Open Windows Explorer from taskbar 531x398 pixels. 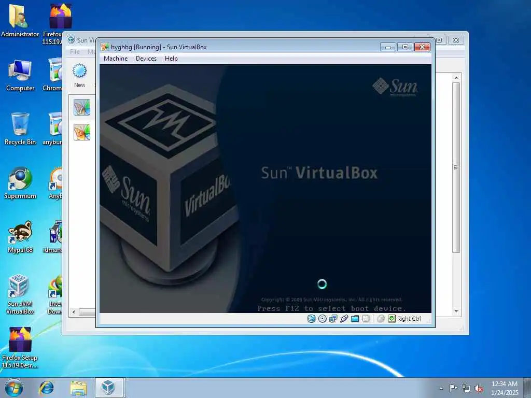pyautogui.click(x=79, y=388)
